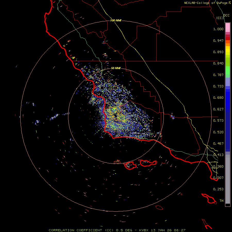232x232 pixels.
Task: Click the 13 JAN 26 date text
Action: click(161, 230)
